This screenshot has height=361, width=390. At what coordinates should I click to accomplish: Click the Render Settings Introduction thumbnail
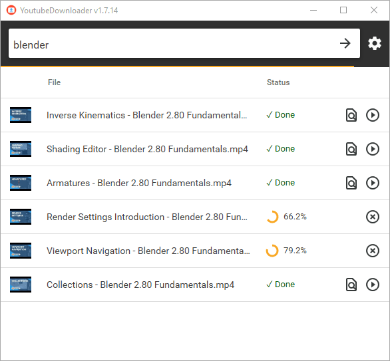[x=21, y=217]
